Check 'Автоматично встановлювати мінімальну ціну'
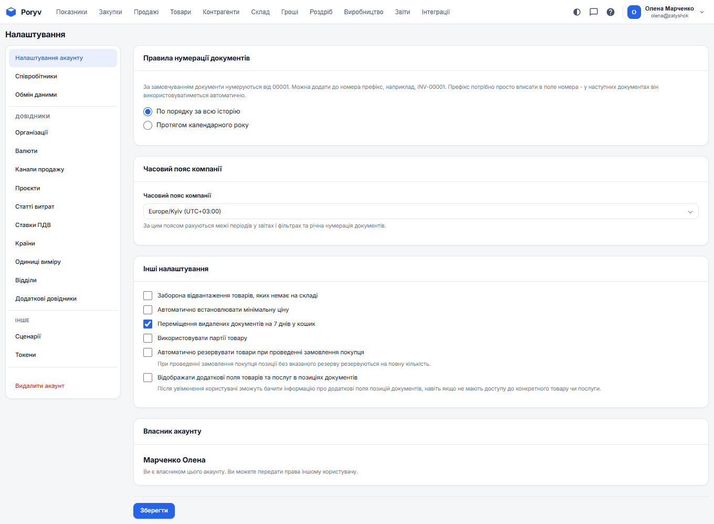The height and width of the screenshot is (524, 714). tap(148, 310)
